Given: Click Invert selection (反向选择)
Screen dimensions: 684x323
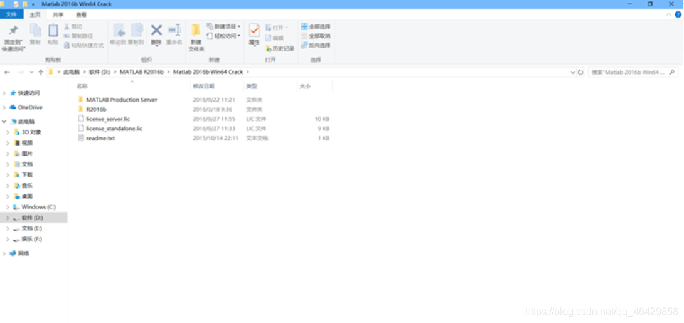Looking at the screenshot, I should [316, 45].
